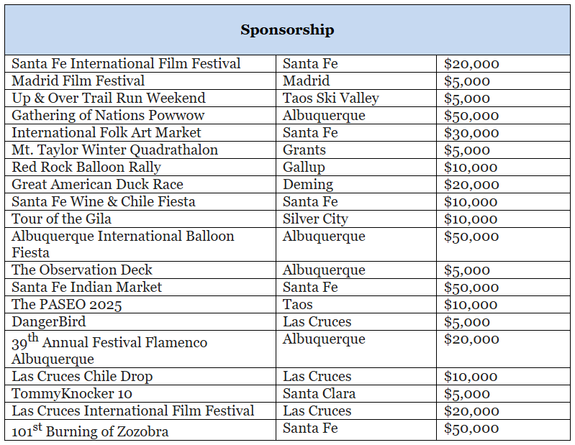The image size is (575, 445).
Task: Click the Silver City location cell
Action: click(x=315, y=219)
